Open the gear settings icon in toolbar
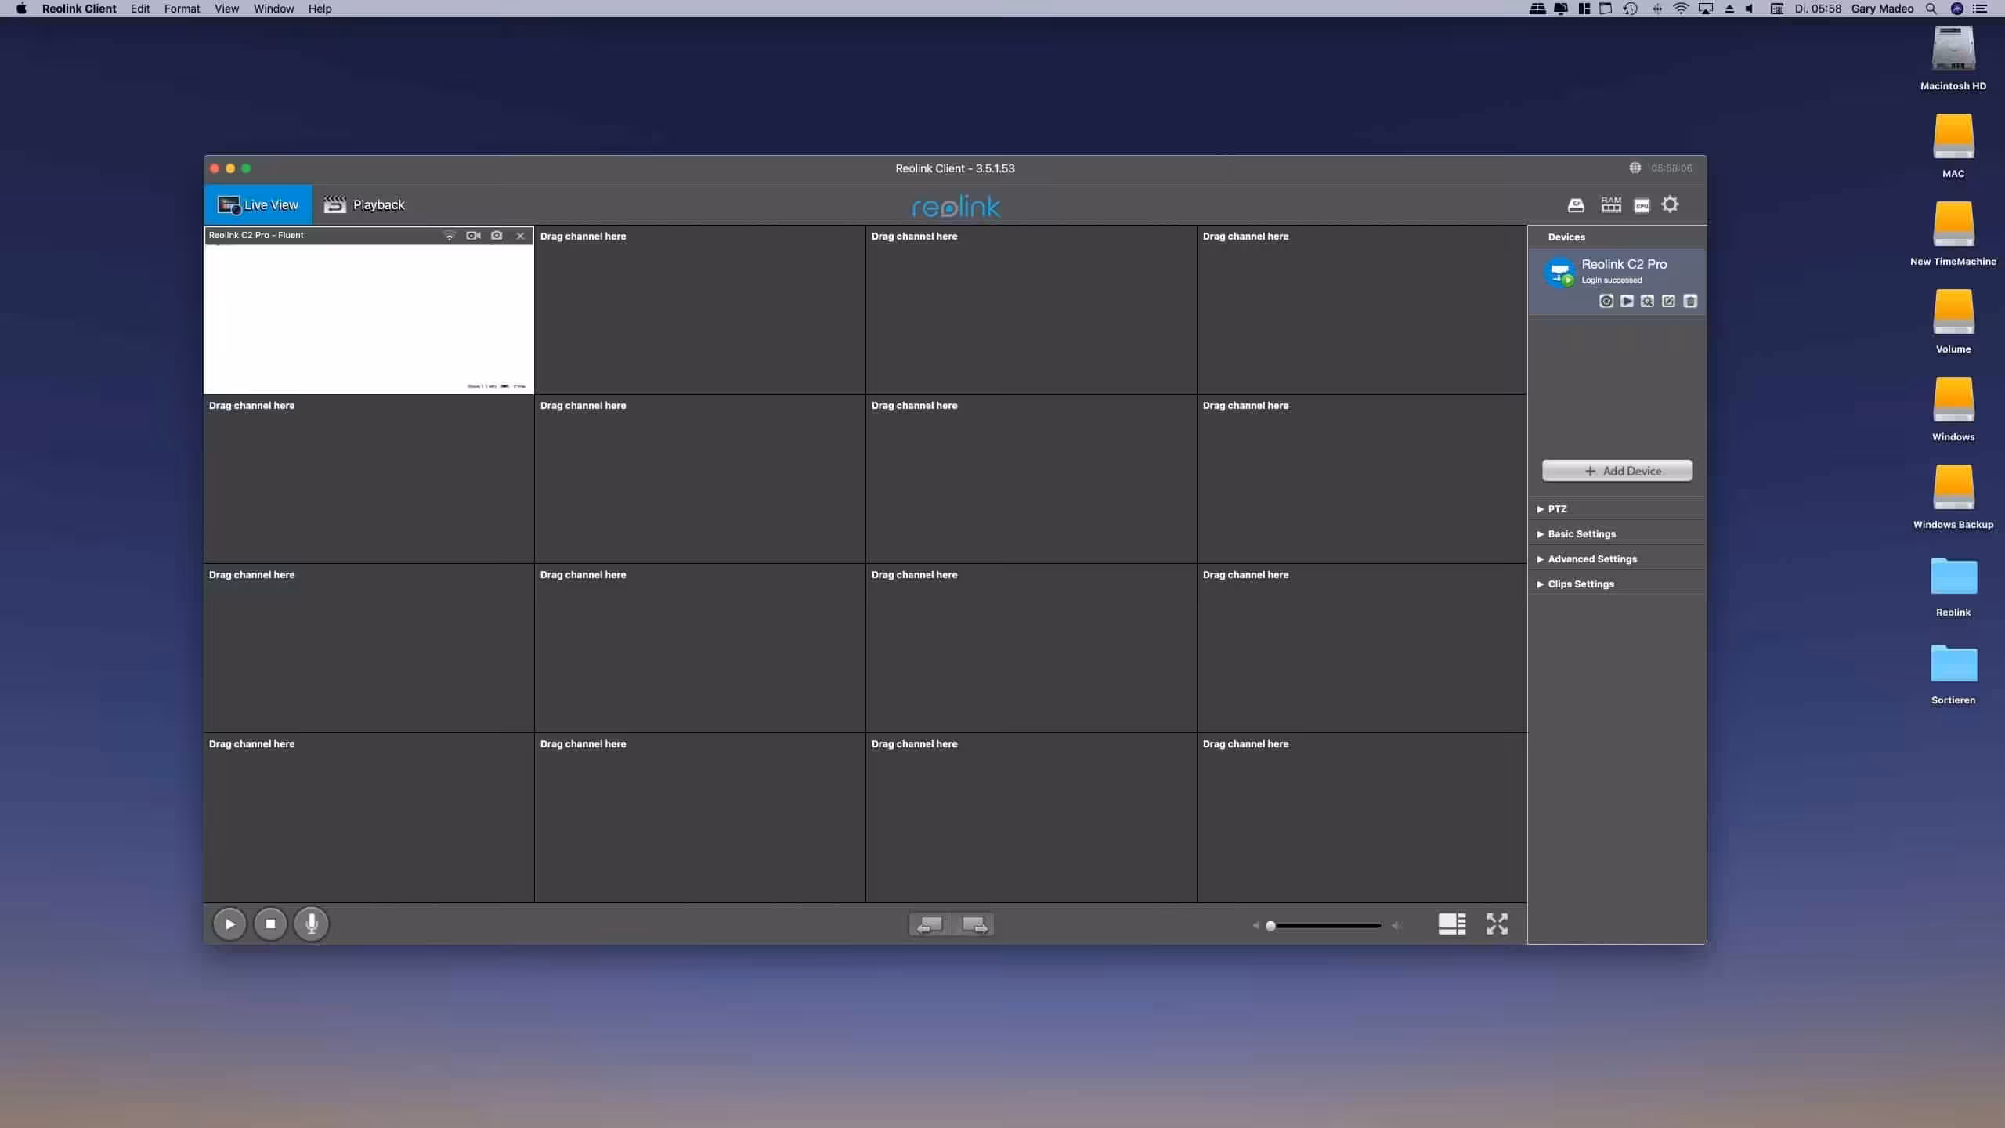 (1670, 204)
